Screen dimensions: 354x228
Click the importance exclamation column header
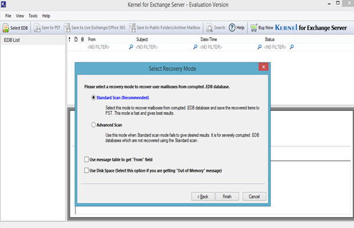tap(70, 39)
